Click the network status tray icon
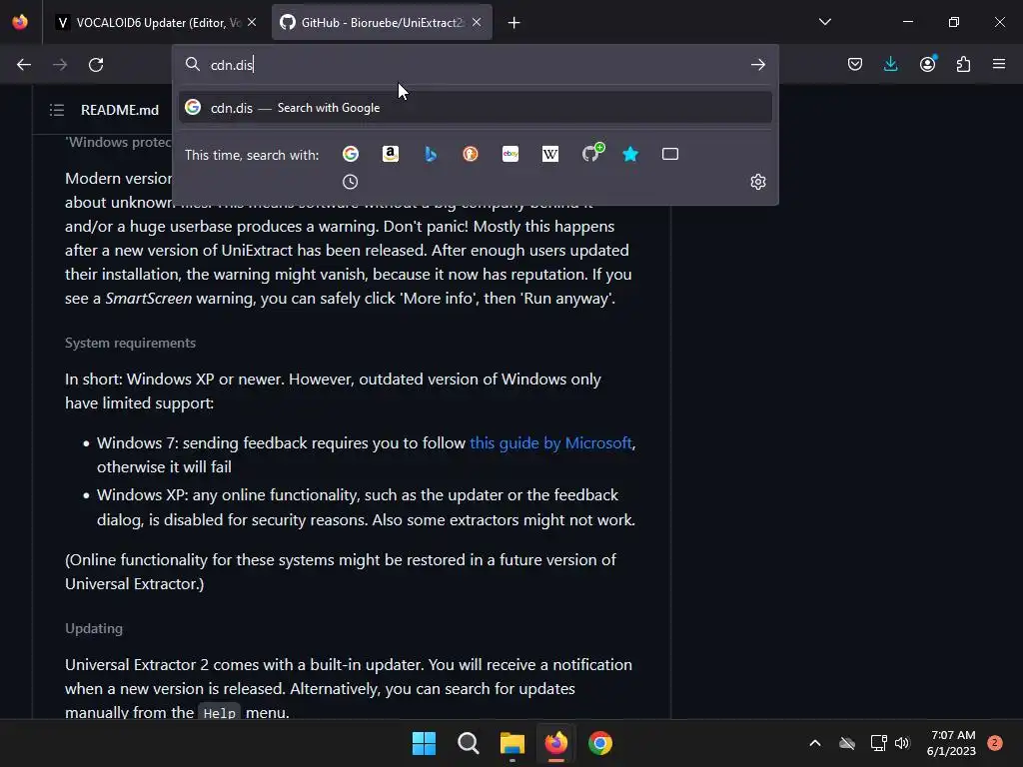The height and width of the screenshot is (767, 1023). coord(878,743)
